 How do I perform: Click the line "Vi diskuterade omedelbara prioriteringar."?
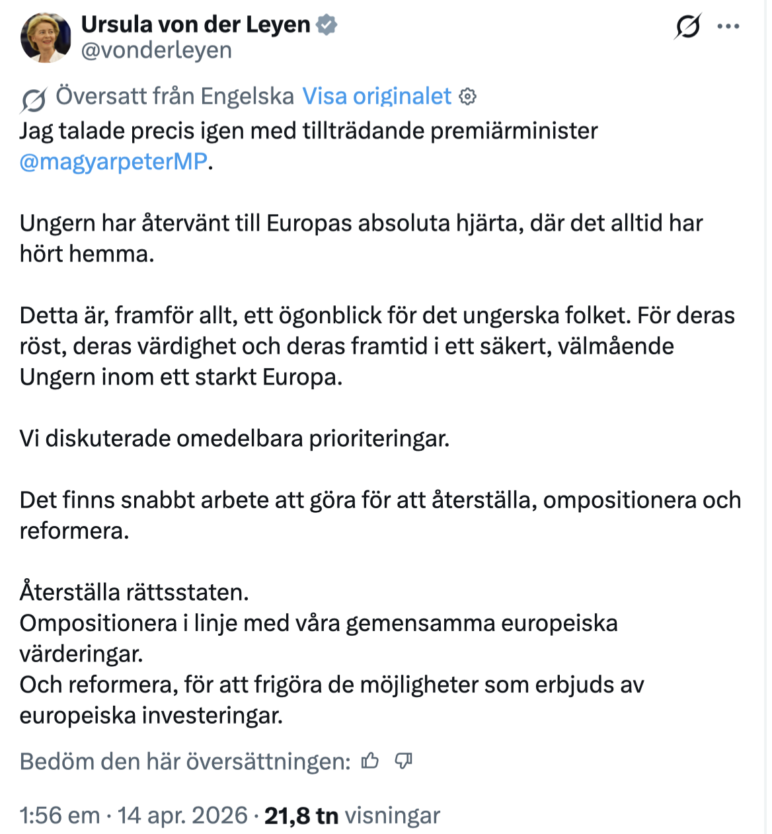pyautogui.click(x=235, y=438)
